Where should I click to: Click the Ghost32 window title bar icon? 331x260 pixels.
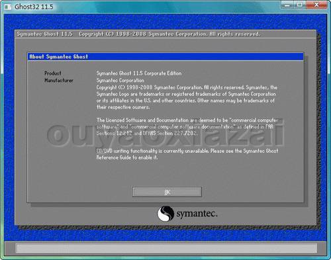8,7
